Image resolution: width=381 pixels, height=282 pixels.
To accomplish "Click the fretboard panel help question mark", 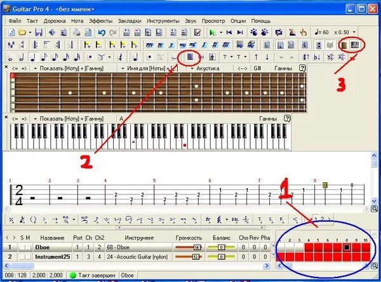I will [x=302, y=69].
